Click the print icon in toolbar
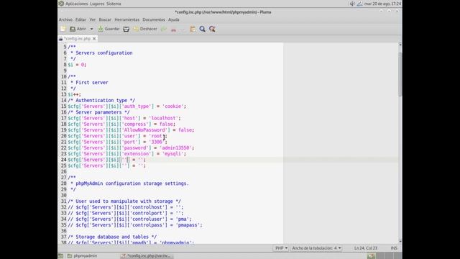This screenshot has width=460, height=259. point(126,29)
